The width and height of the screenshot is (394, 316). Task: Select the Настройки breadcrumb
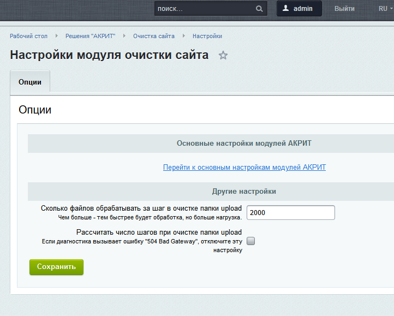[x=207, y=36]
